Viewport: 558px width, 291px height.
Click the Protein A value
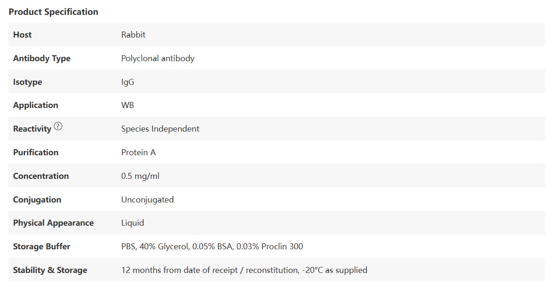(138, 152)
